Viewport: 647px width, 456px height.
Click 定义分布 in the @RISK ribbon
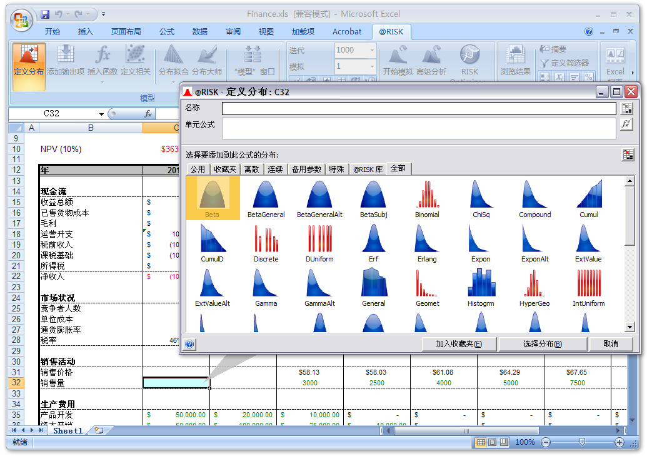[29, 66]
